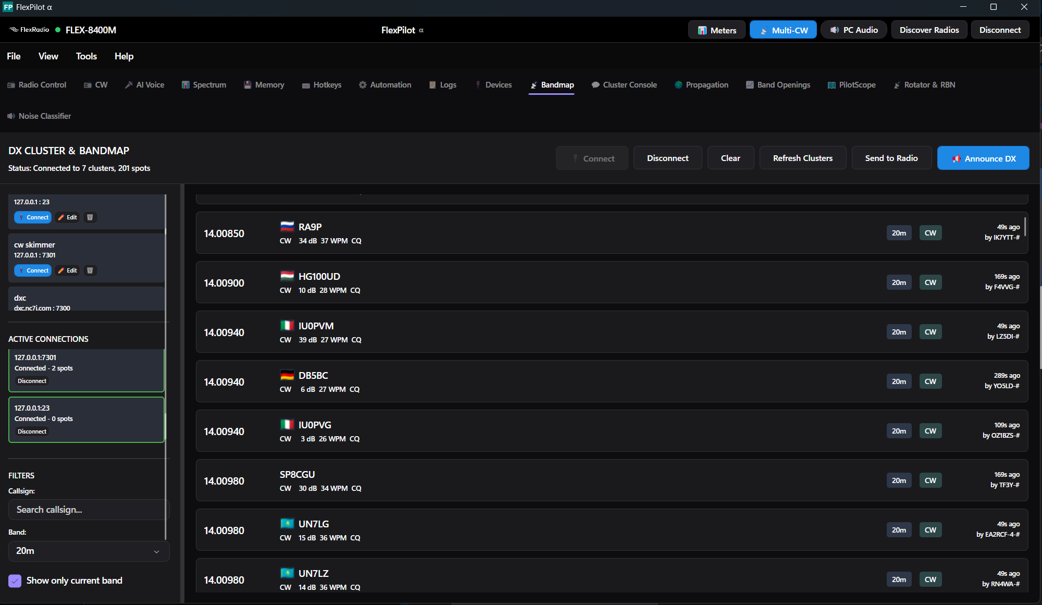Open Rotator & RBN tab

(924, 85)
